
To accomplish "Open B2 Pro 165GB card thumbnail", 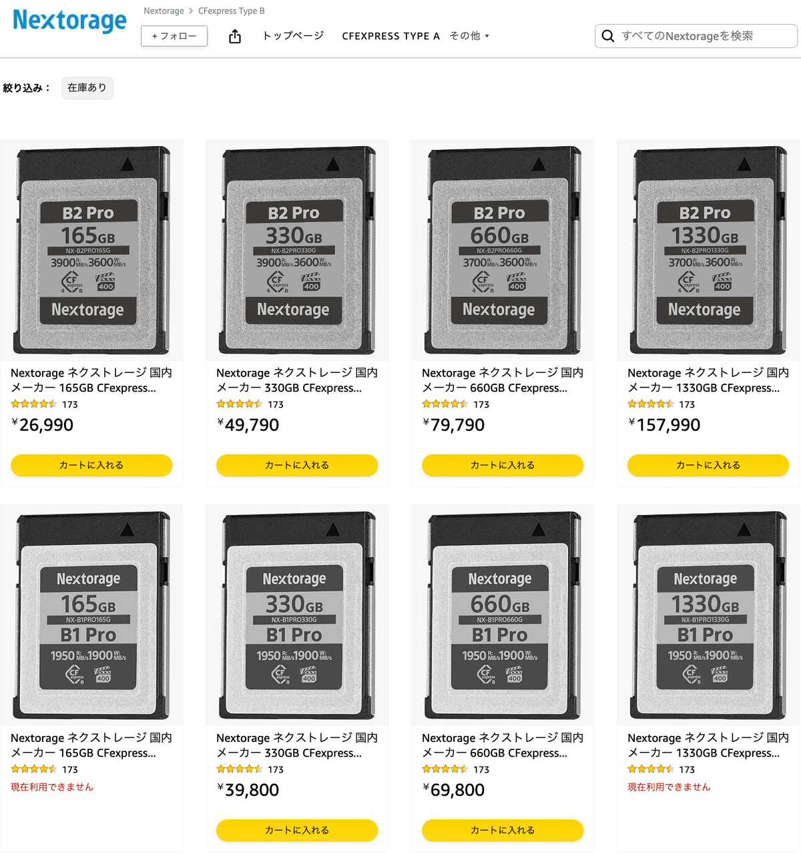I will [91, 250].
